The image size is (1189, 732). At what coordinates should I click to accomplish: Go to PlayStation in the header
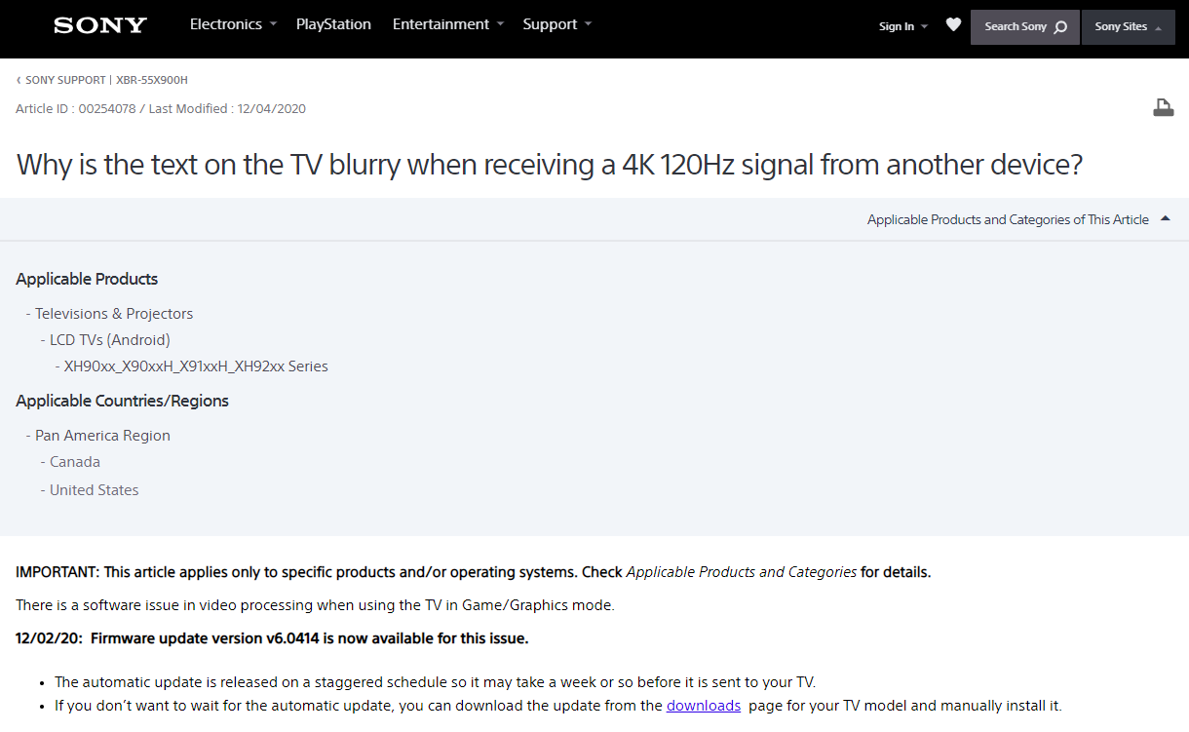click(333, 24)
